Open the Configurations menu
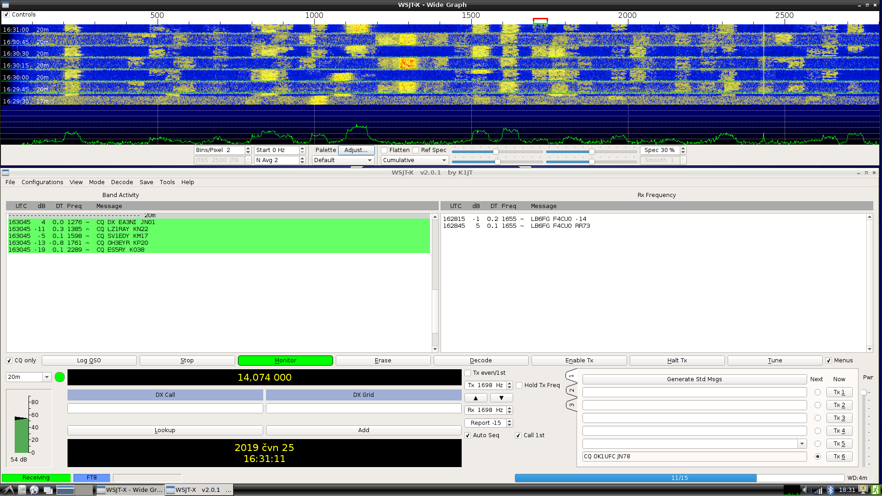 pos(42,182)
